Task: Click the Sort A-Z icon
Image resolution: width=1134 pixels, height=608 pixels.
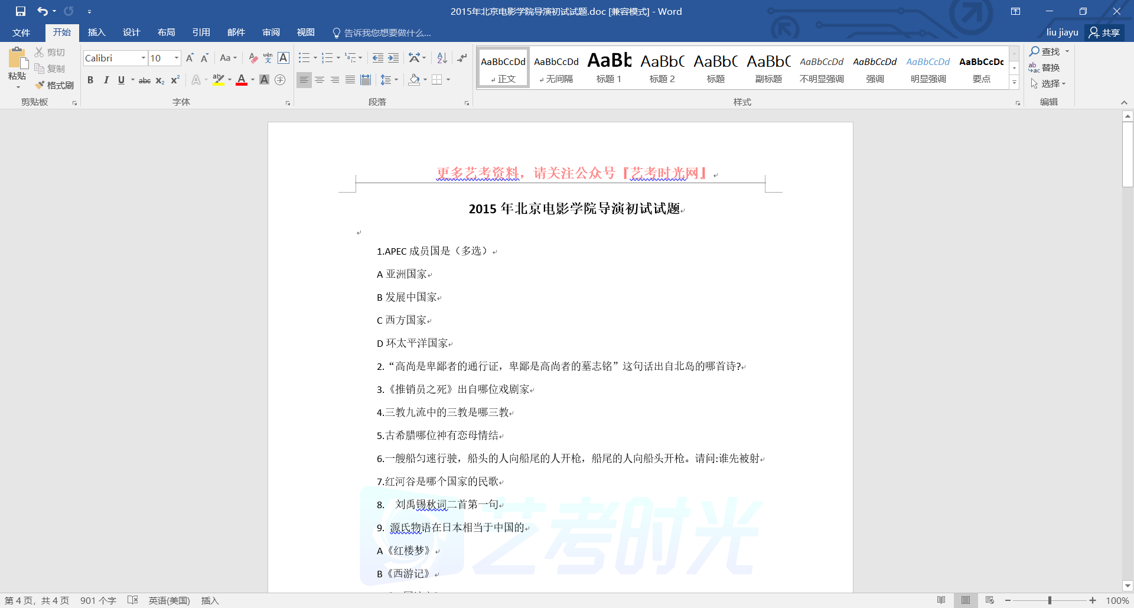Action: point(442,58)
